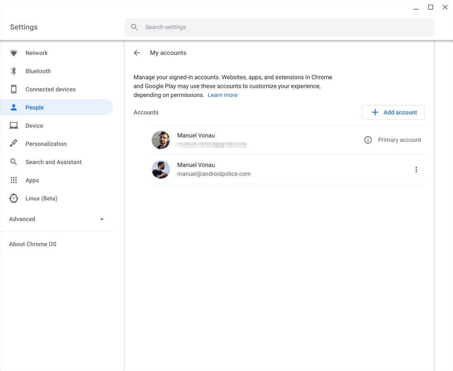Click the second account's profile picture

161,169
